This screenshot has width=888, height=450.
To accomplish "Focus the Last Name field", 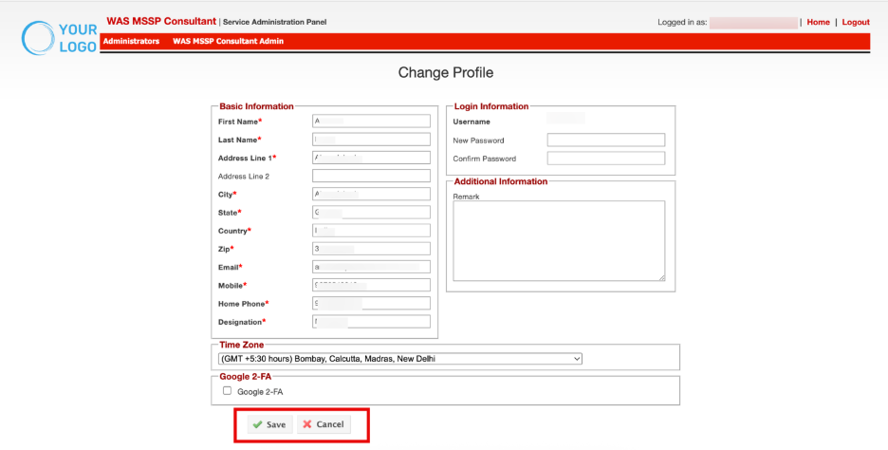I will [372, 140].
